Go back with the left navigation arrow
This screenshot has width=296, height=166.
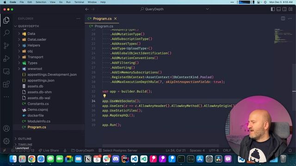coord(87,9)
